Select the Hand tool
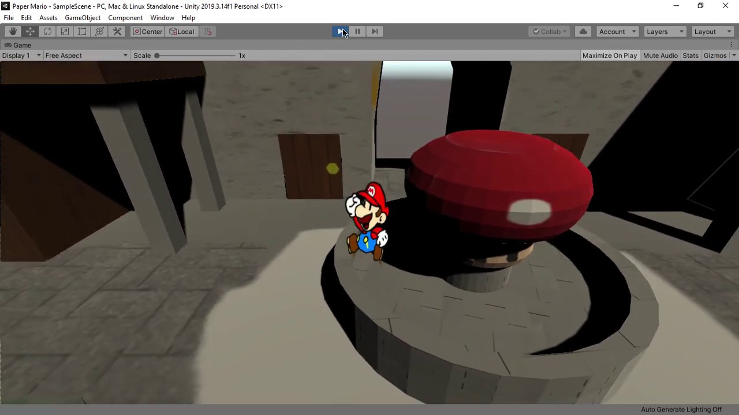The height and width of the screenshot is (415, 739). (13, 32)
